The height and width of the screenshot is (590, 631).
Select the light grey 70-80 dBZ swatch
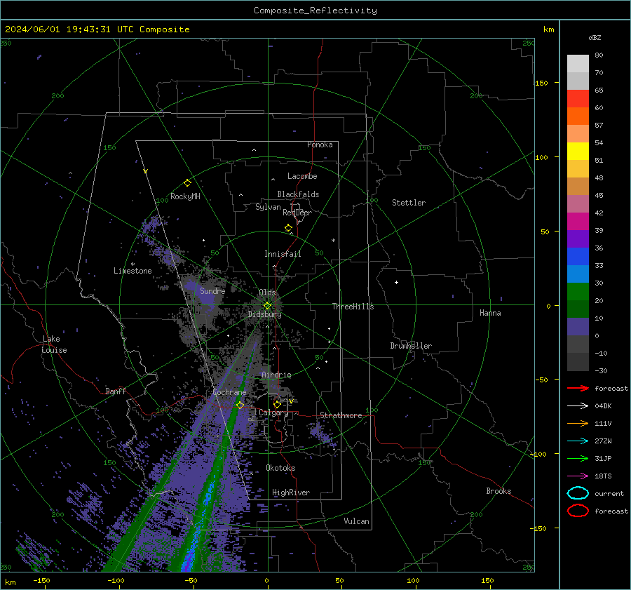(x=578, y=64)
